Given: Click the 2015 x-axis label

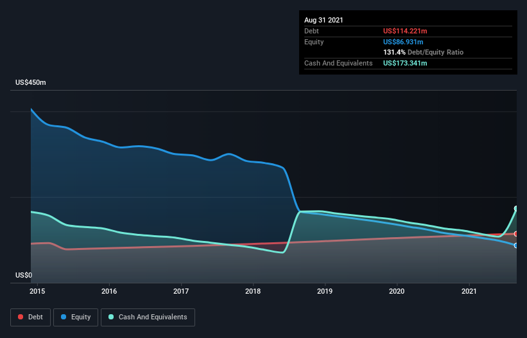Looking at the screenshot, I should tap(37, 291).
